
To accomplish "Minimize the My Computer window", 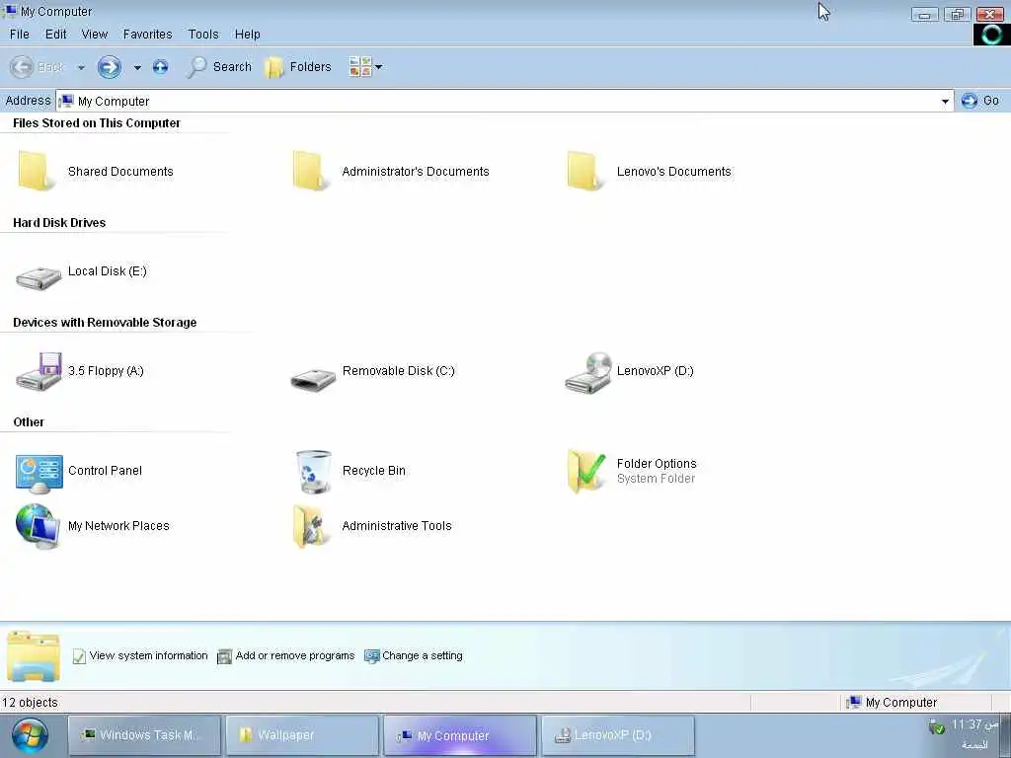I will (x=924, y=14).
